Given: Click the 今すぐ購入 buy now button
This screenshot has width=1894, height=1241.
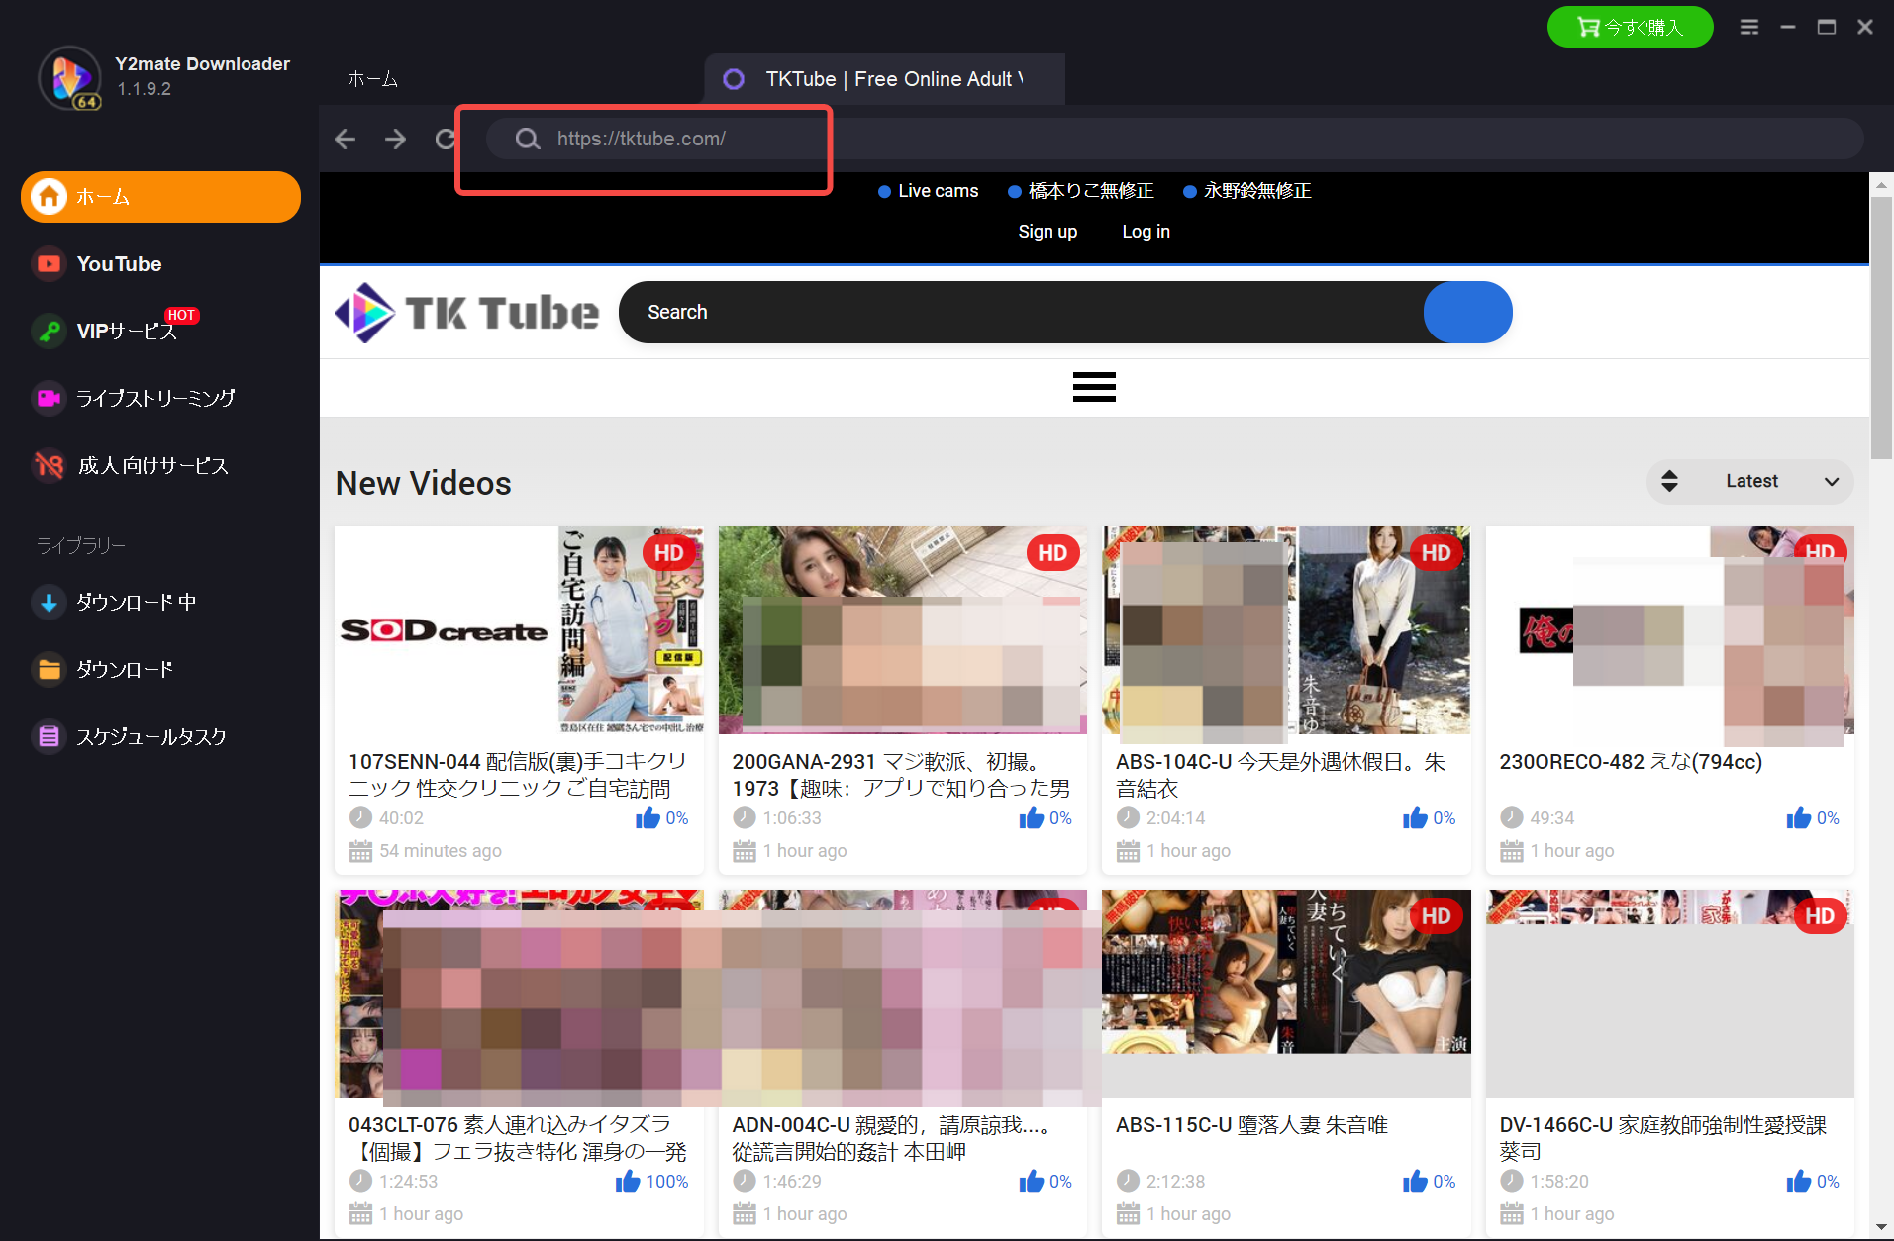Looking at the screenshot, I should [x=1630, y=27].
